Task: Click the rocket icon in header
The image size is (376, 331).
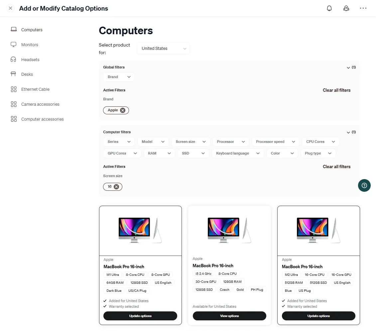Action: 346,8
